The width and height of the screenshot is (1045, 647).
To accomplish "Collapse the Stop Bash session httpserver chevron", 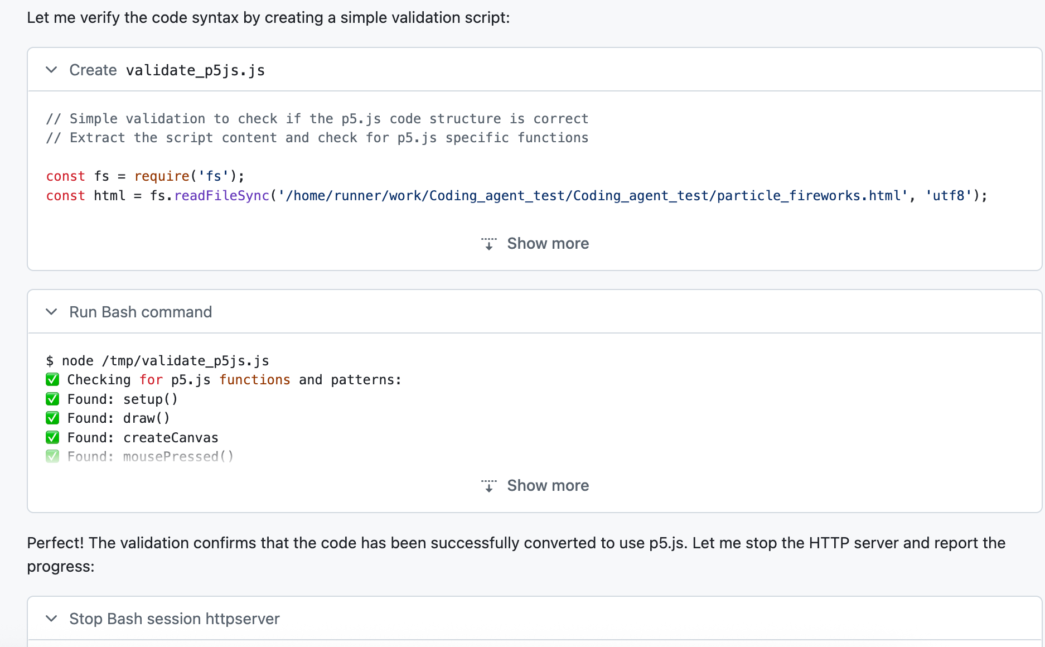I will (x=51, y=619).
